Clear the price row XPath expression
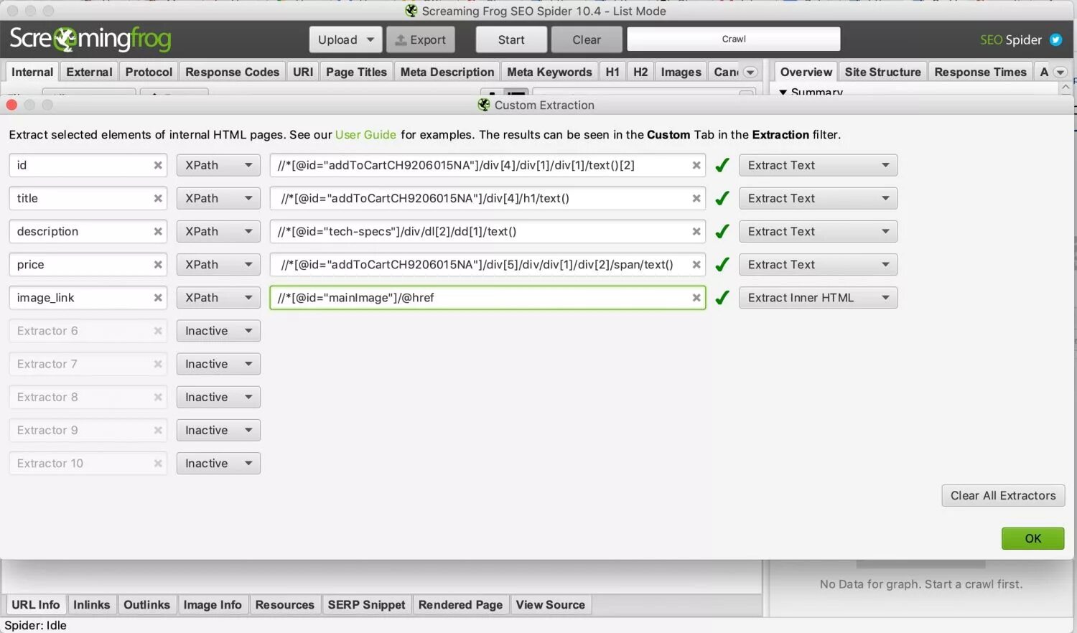Viewport: 1077px width, 633px height. (696, 264)
